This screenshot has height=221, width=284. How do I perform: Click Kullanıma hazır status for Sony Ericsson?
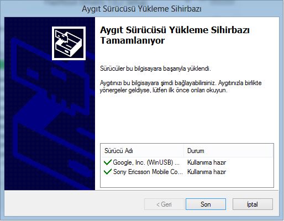(207, 172)
